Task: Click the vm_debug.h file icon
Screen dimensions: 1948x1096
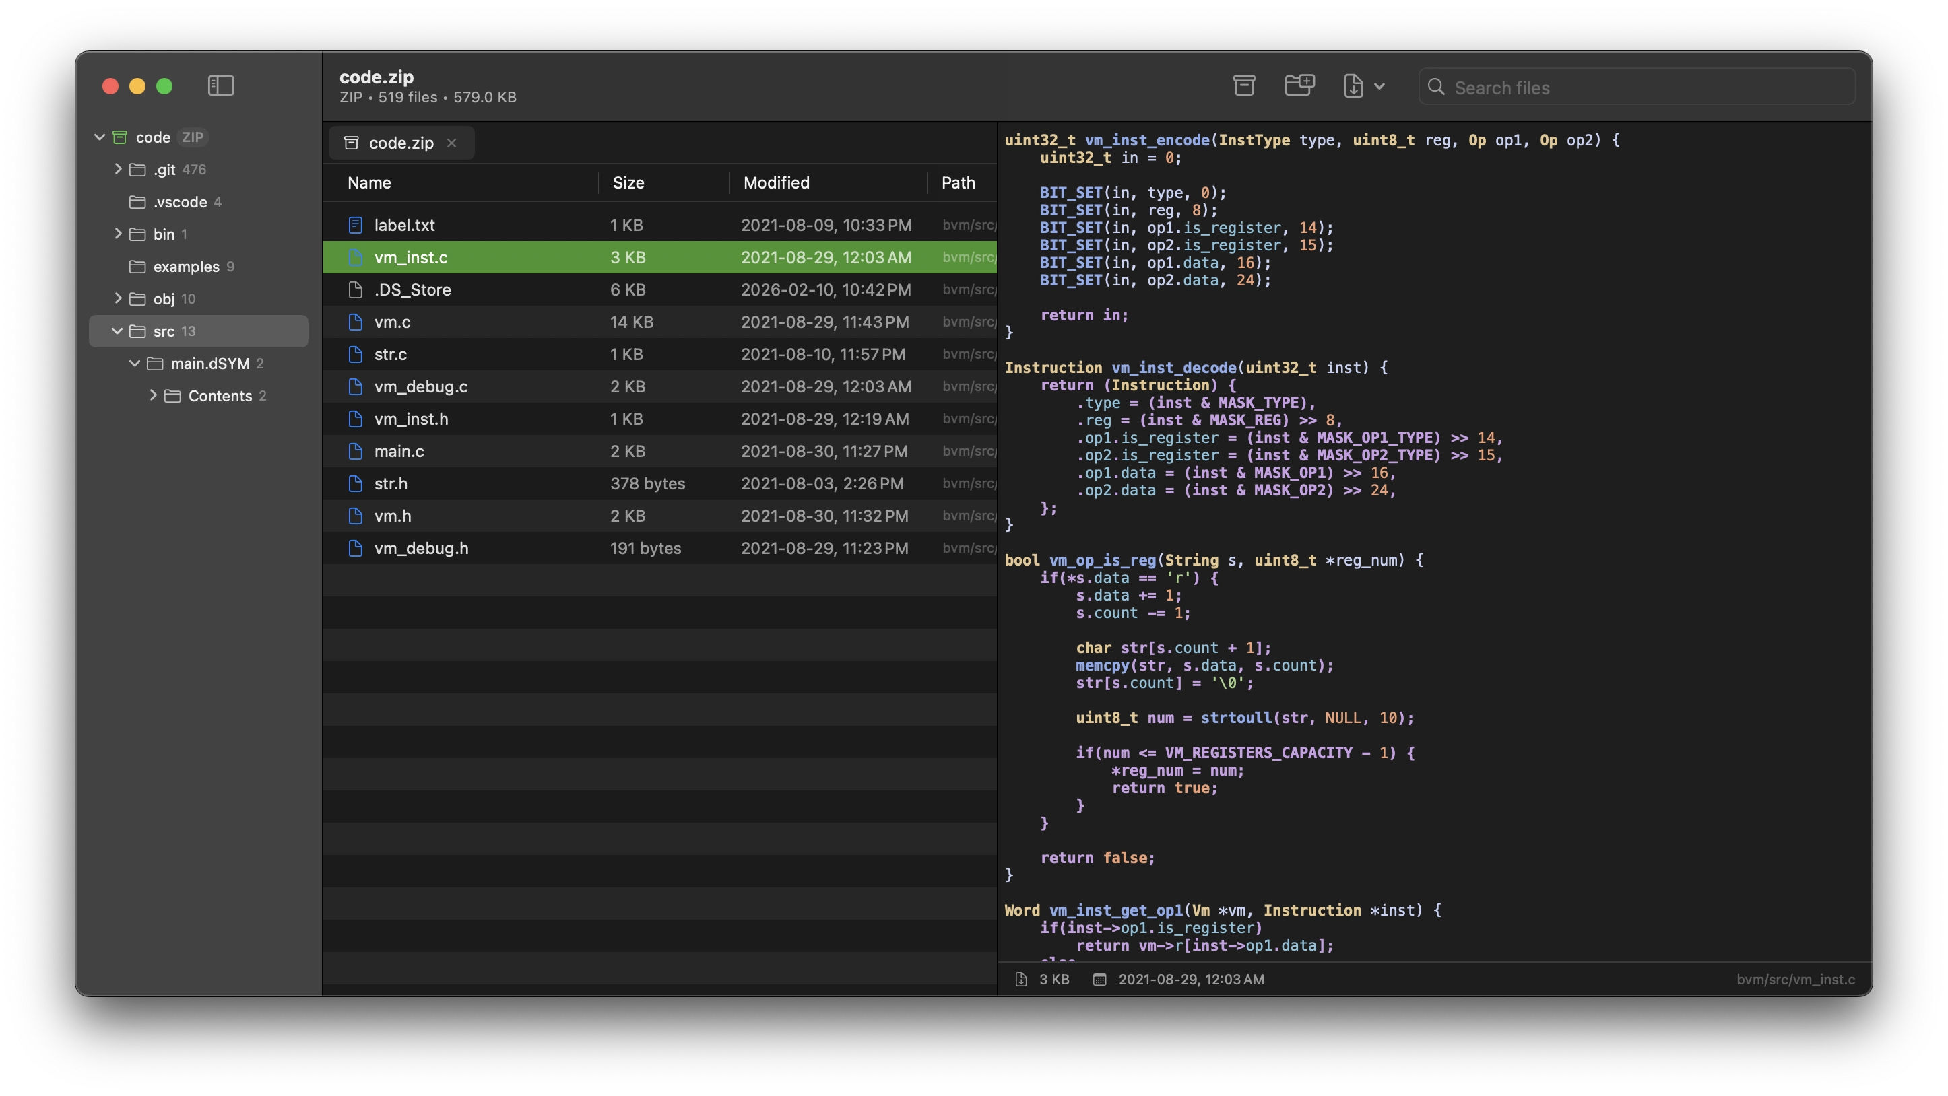Action: point(356,548)
